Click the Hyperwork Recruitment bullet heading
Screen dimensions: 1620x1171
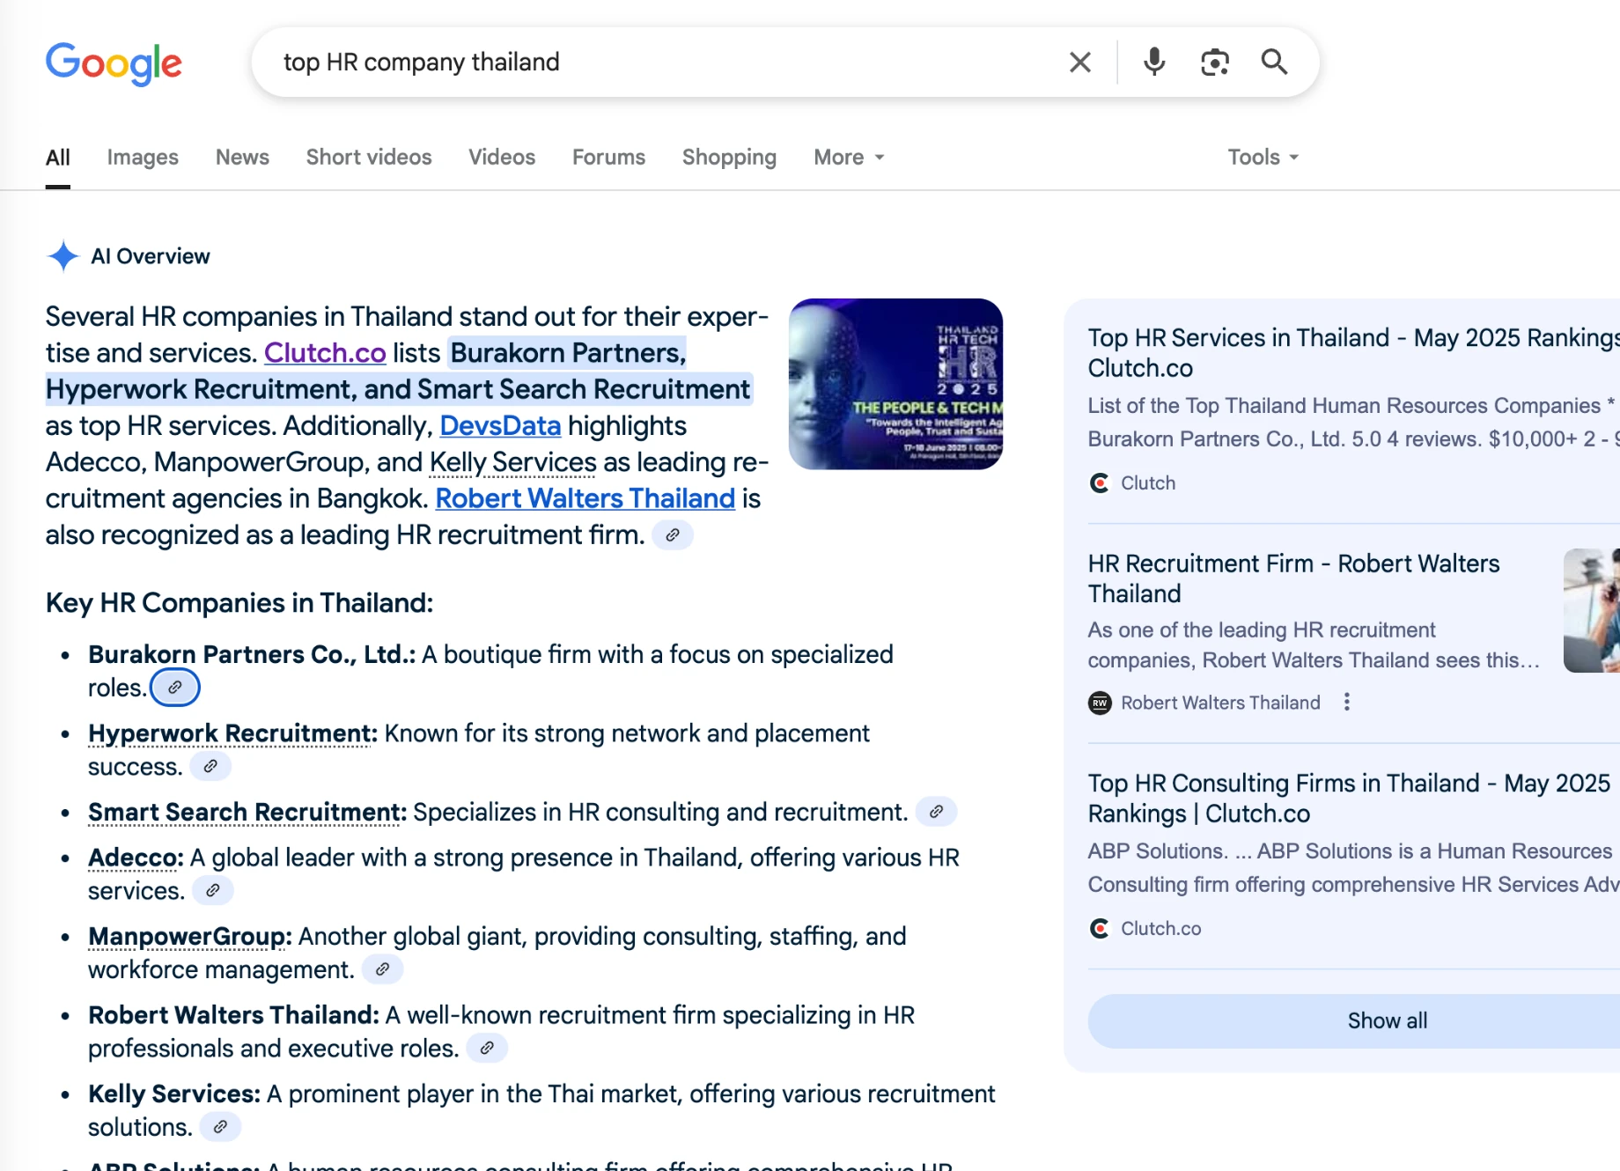[232, 733]
